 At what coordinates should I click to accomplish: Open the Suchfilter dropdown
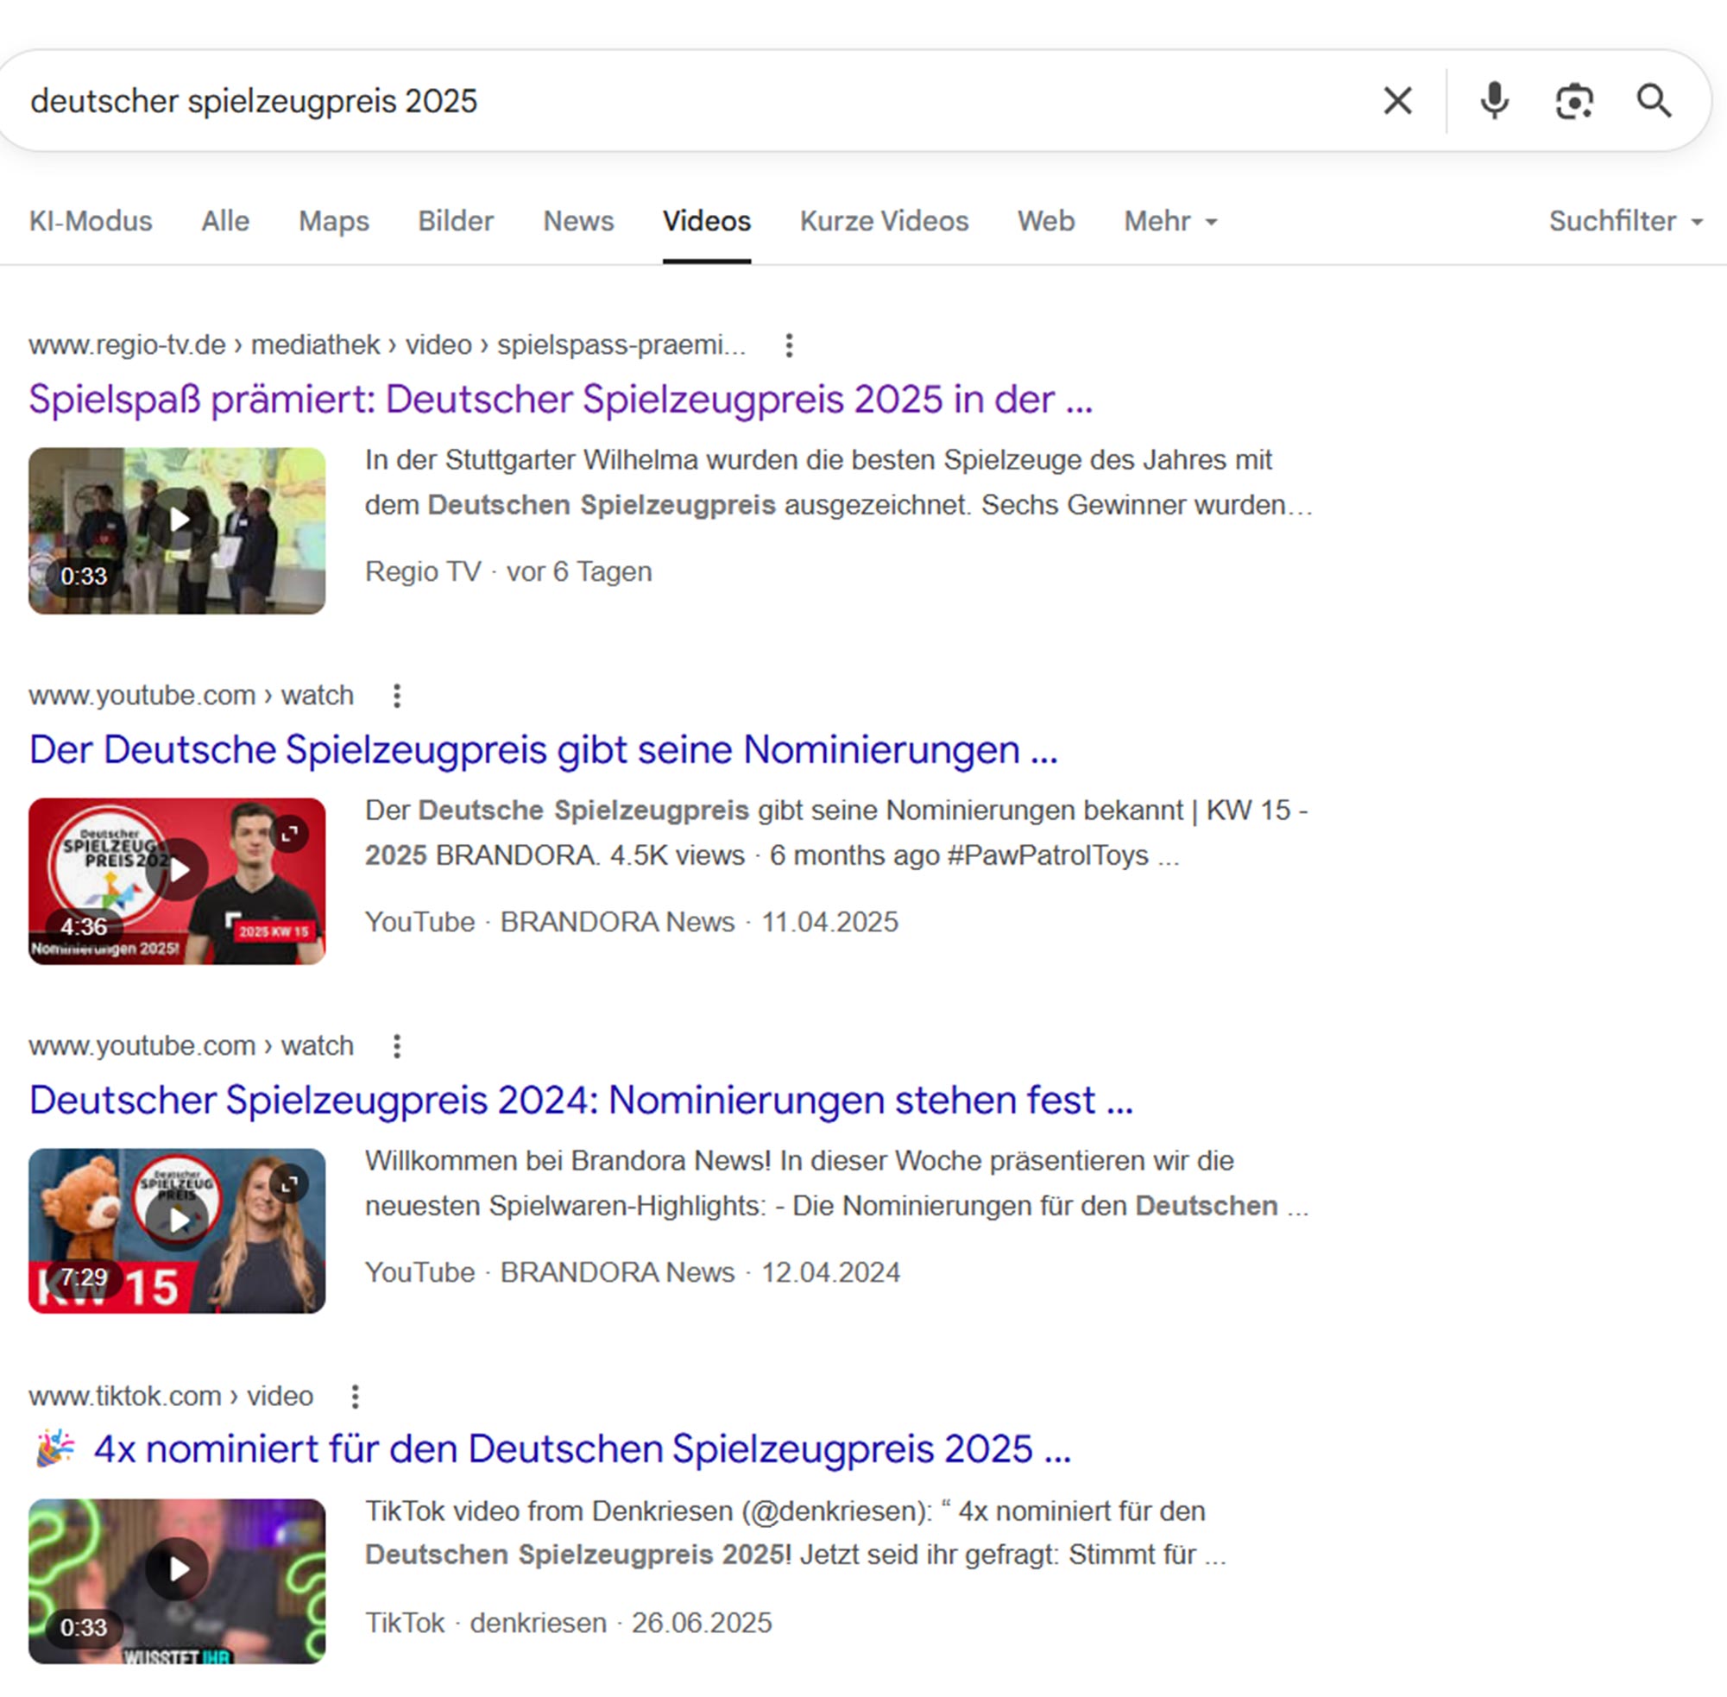[1624, 221]
